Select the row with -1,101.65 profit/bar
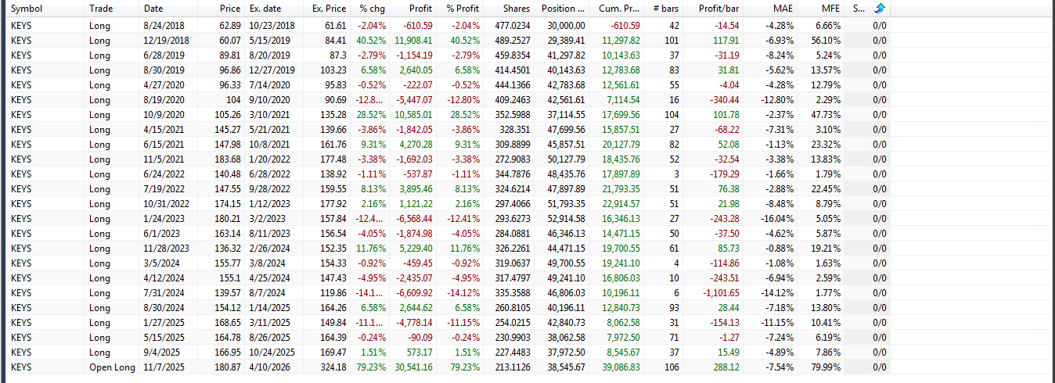The width and height of the screenshot is (1055, 383). [x=718, y=293]
